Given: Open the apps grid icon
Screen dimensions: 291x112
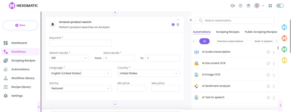Looking at the screenshot, I should tap(270, 6).
